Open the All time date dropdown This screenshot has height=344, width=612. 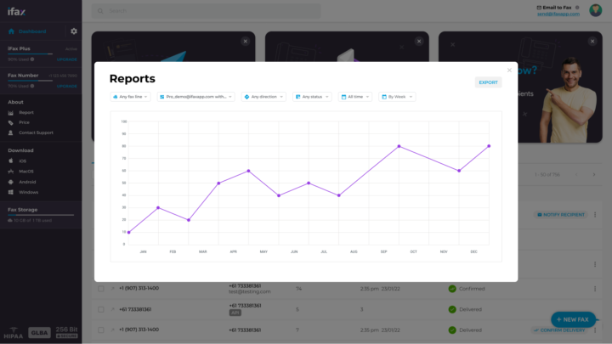(x=354, y=97)
